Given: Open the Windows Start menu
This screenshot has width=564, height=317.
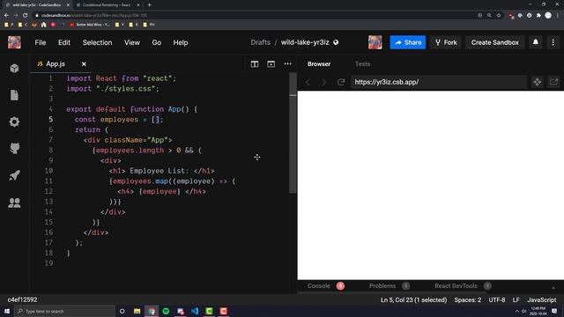Looking at the screenshot, I should coord(7,311).
